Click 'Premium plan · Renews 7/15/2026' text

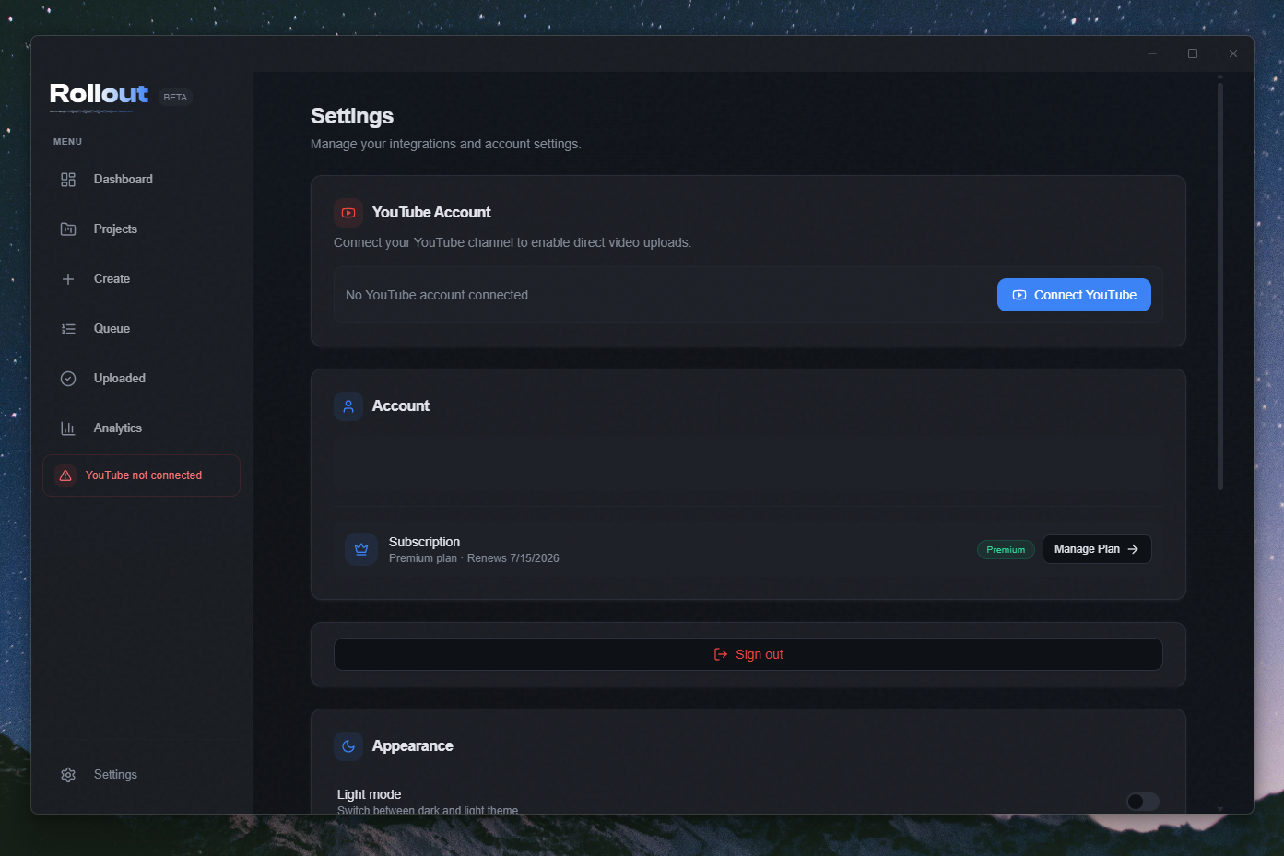pos(474,558)
